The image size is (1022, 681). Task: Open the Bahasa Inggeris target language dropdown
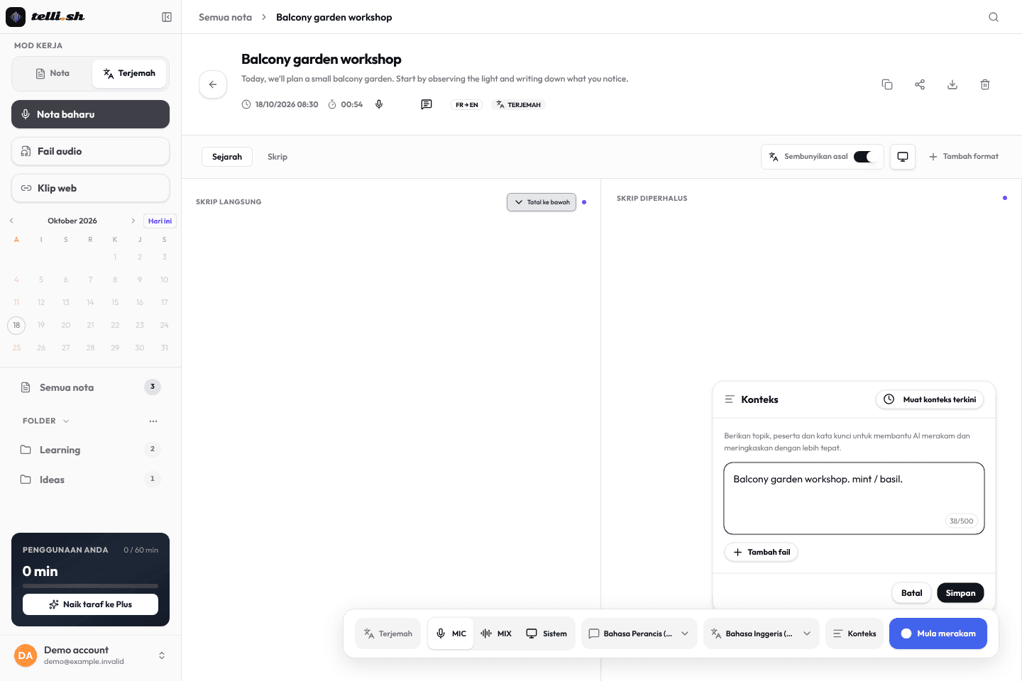[x=762, y=633]
